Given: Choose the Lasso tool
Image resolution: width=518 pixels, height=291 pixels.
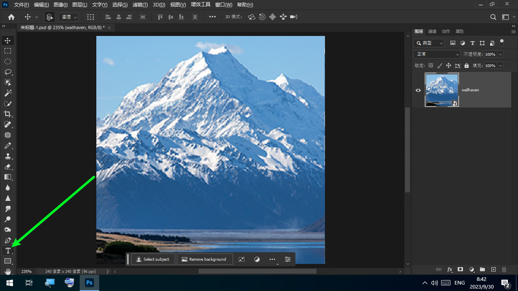Looking at the screenshot, I should click(x=8, y=72).
